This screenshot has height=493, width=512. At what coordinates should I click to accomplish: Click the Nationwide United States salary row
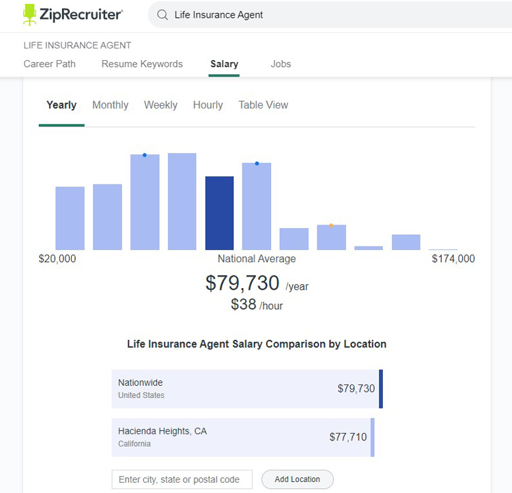click(247, 389)
